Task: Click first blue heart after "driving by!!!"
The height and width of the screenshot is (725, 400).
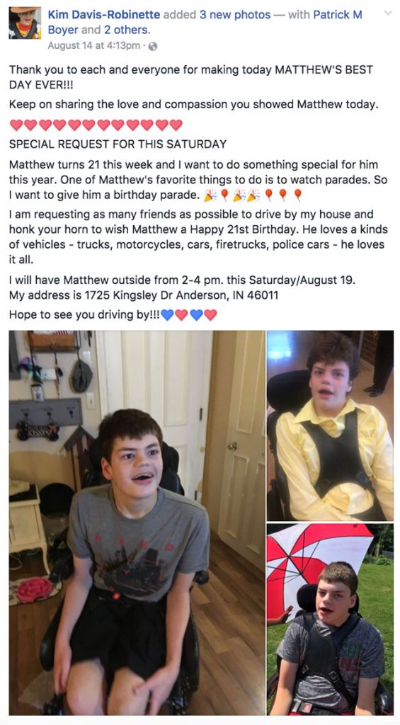Action: click(167, 315)
